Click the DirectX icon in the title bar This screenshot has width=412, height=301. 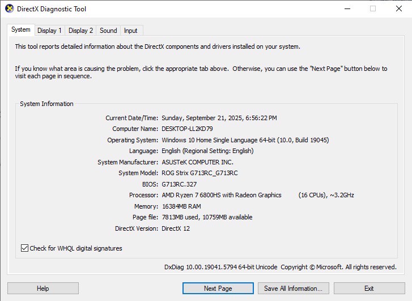click(x=9, y=9)
